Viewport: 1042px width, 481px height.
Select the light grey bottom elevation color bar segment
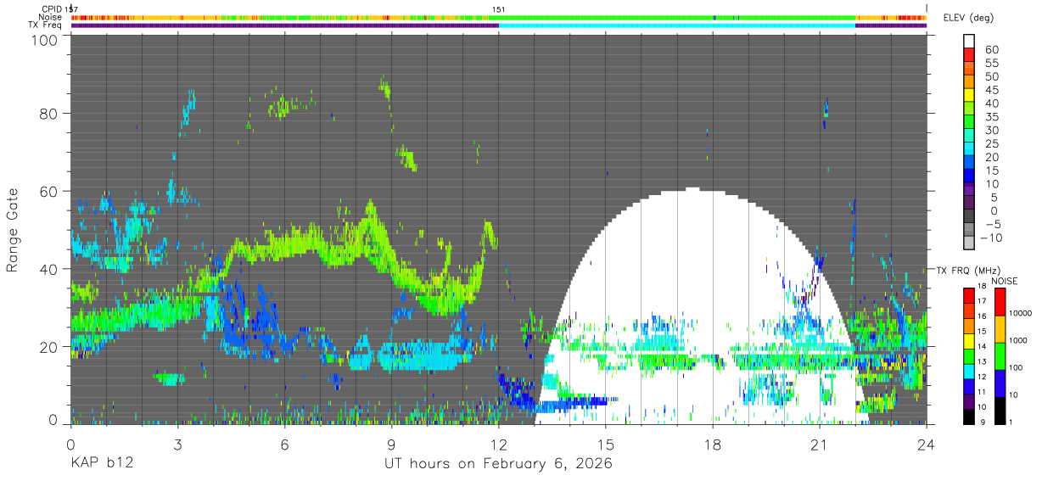tap(969, 242)
